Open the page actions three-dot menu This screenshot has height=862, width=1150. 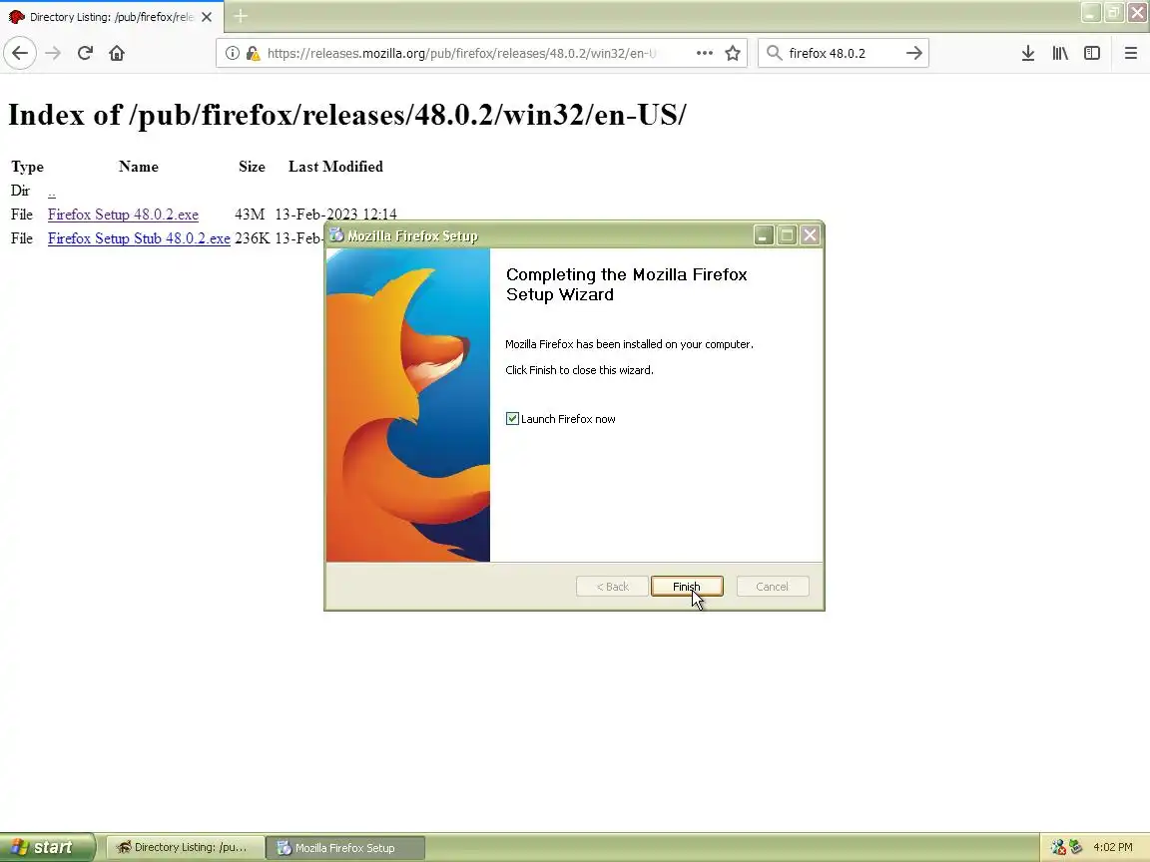(704, 53)
